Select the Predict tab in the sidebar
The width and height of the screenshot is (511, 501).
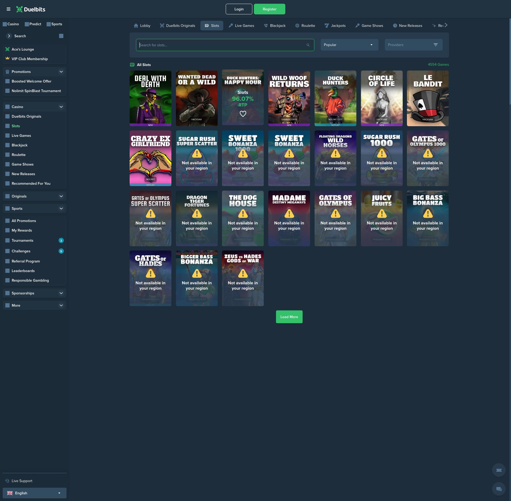pyautogui.click(x=33, y=24)
